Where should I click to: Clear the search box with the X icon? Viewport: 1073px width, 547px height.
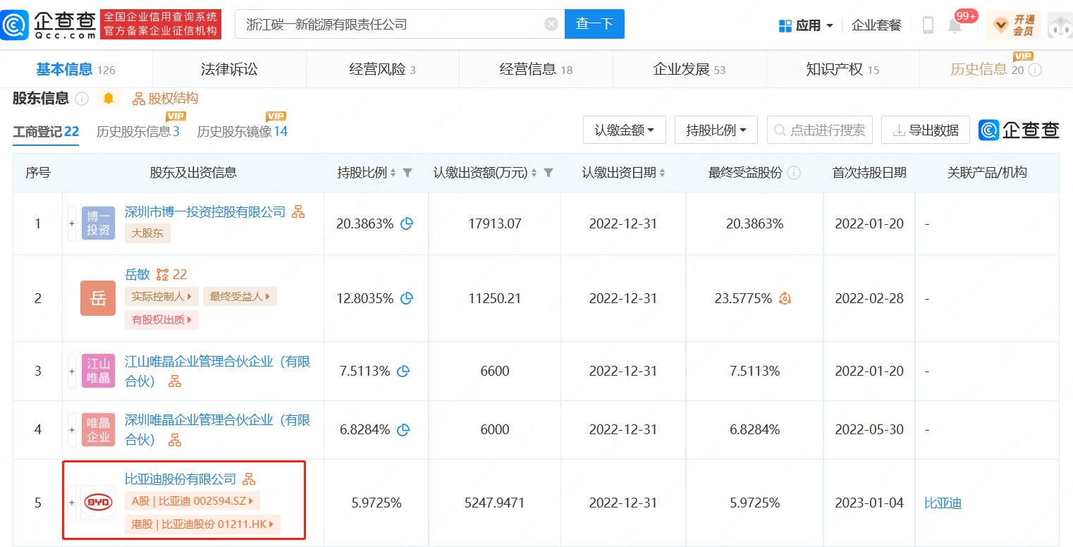pyautogui.click(x=551, y=24)
